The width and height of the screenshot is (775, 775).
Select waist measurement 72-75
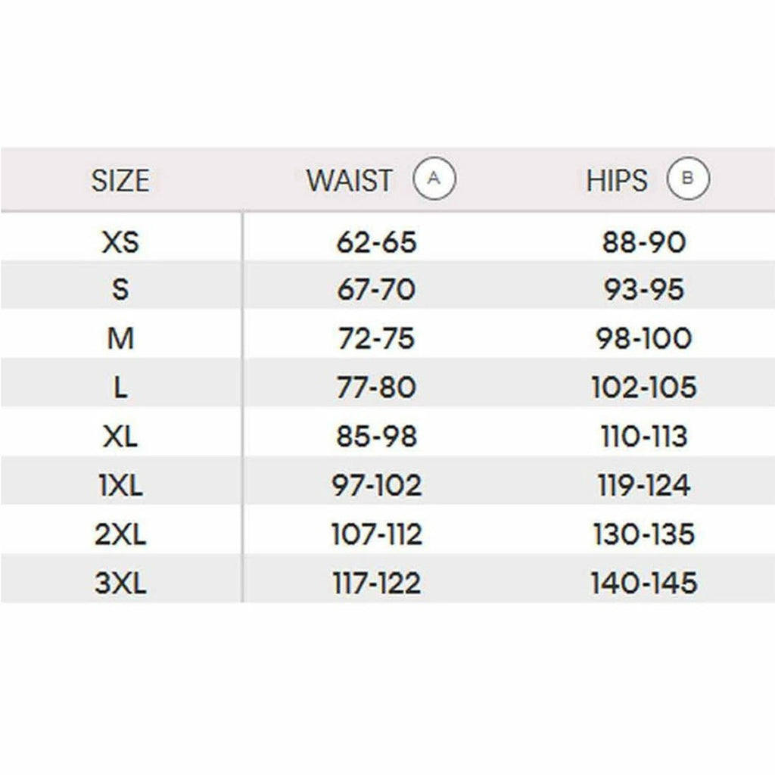pos(376,339)
